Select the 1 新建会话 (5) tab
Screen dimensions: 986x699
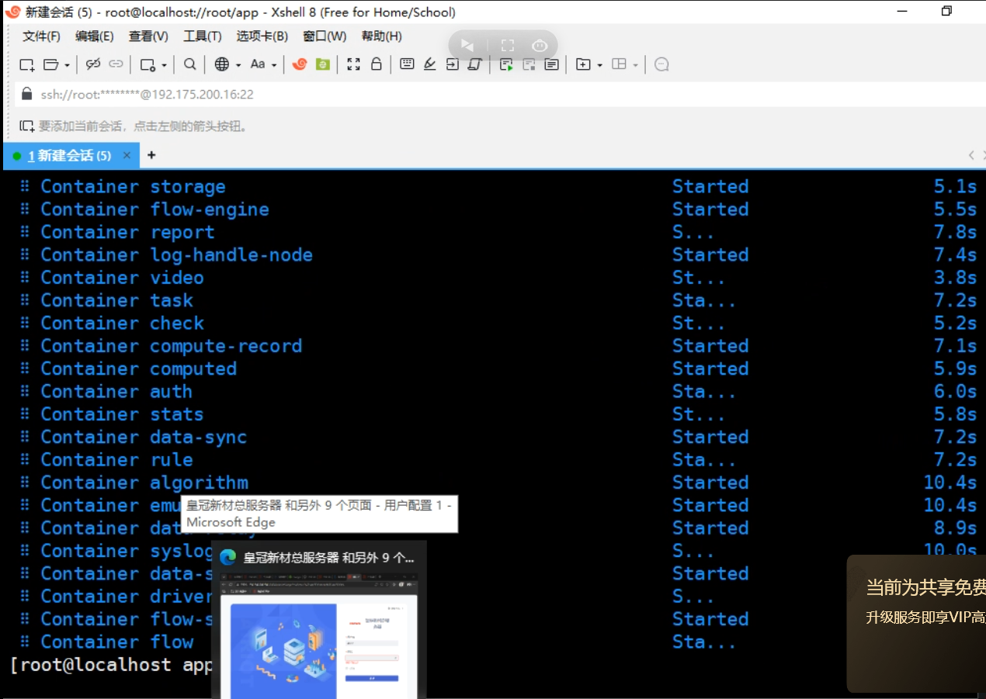point(70,156)
